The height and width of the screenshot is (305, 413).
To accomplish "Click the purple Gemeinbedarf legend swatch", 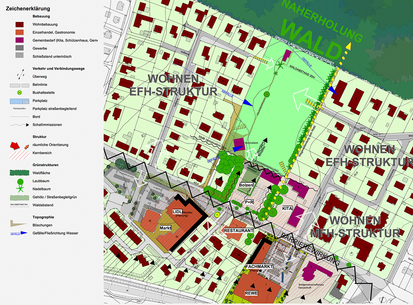I will pyautogui.click(x=19, y=40).
